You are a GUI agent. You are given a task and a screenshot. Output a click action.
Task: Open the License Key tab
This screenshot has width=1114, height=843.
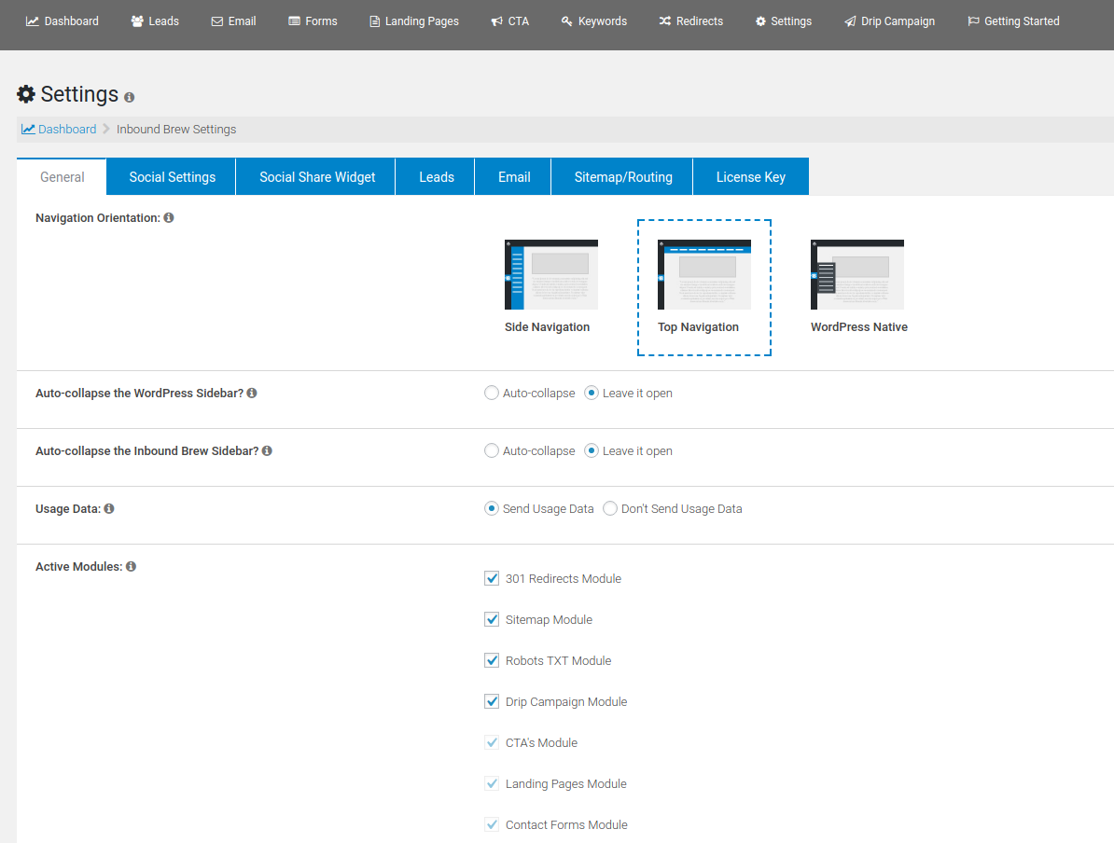pos(750,176)
